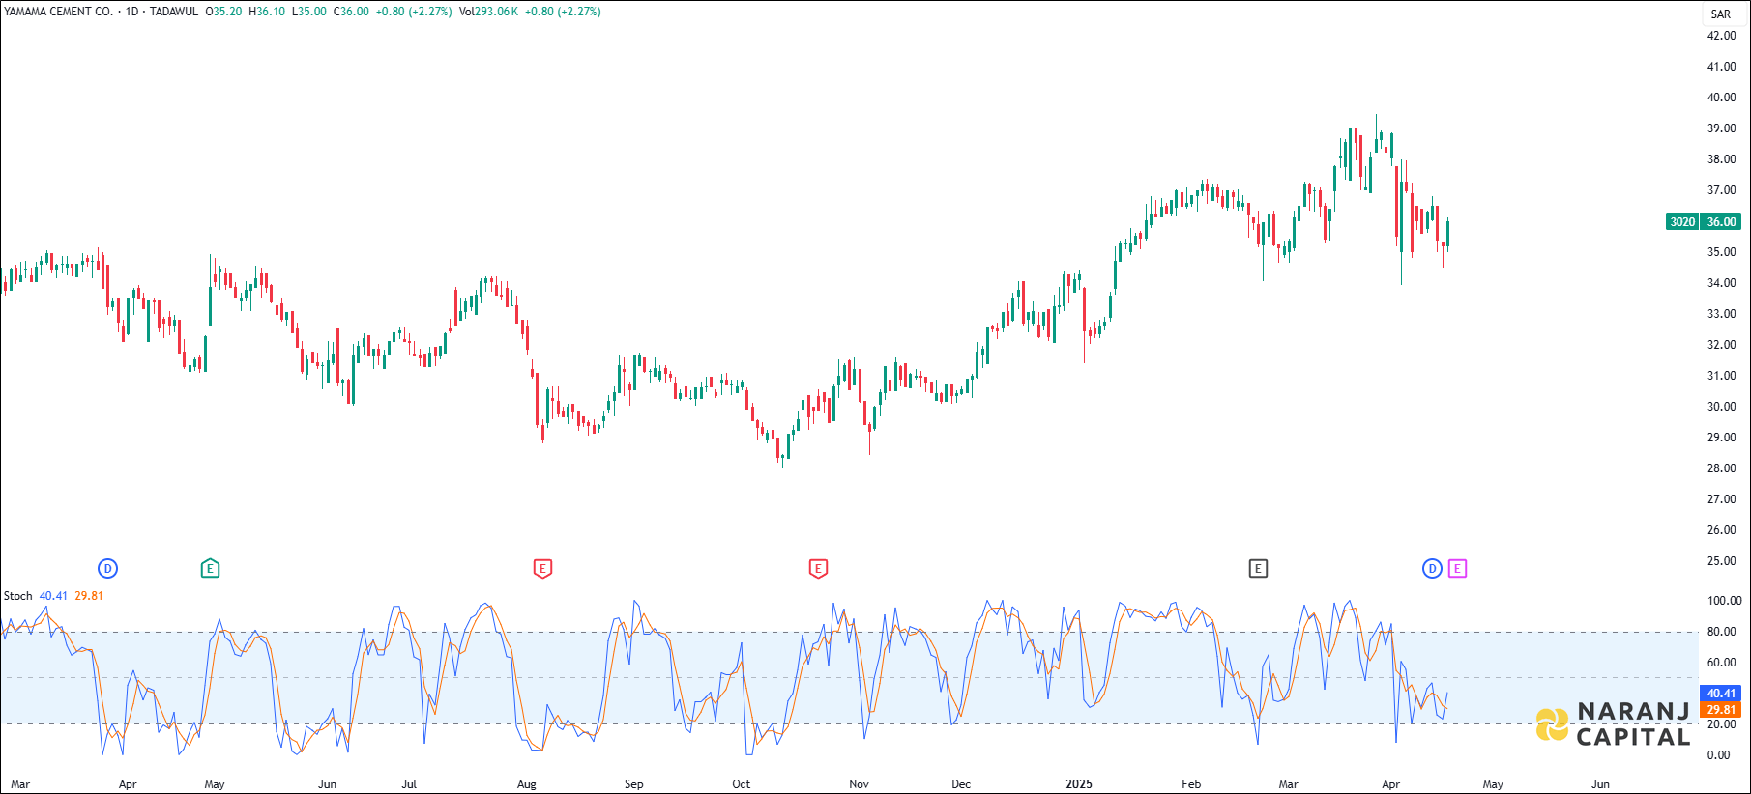Click the TADAWUL exchange label
The width and height of the screenshot is (1751, 794).
point(174,12)
